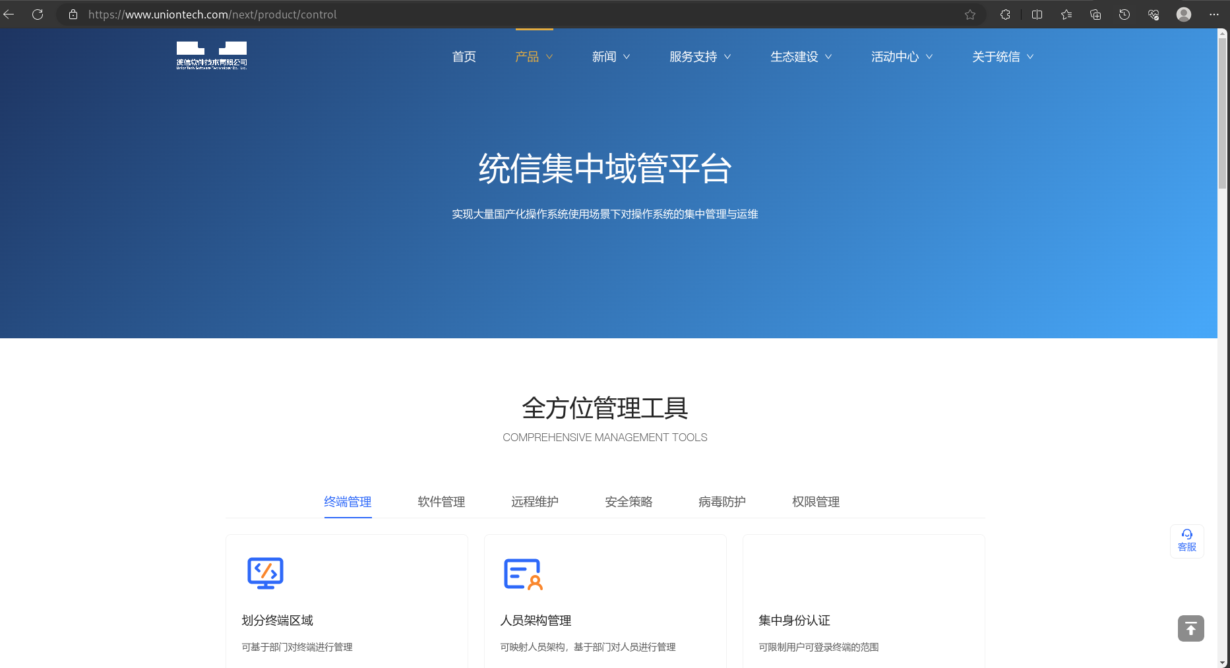Expand the 产品 dropdown menu
Image resolution: width=1230 pixels, height=668 pixels.
click(534, 57)
